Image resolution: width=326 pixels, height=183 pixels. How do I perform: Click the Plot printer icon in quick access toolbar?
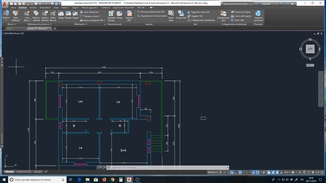point(36,4)
